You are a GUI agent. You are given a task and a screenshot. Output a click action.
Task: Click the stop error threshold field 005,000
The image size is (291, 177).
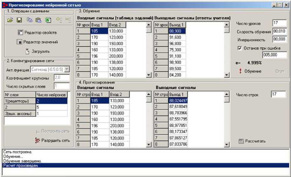coord(274,55)
